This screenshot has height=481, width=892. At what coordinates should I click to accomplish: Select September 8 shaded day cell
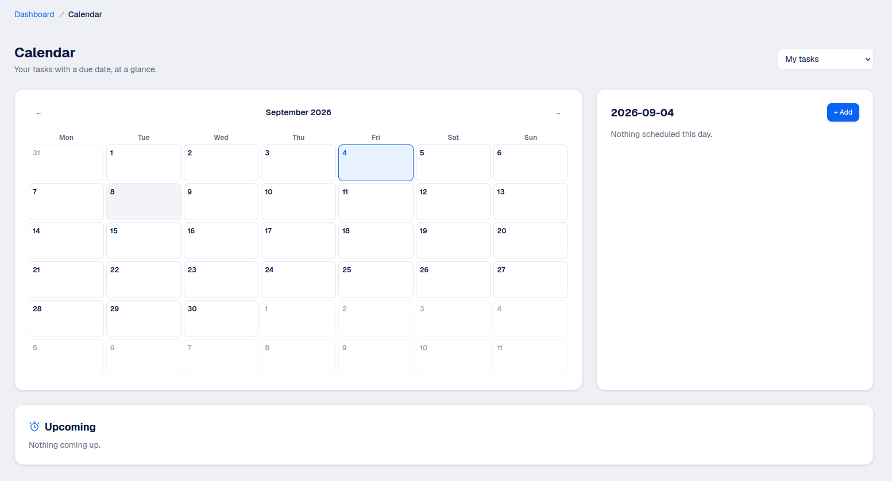pos(144,202)
